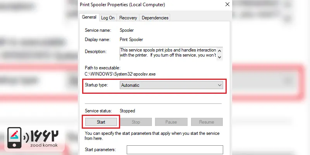310x155 pixels.
Task: Click inside the service Description text box
Action: [168, 53]
